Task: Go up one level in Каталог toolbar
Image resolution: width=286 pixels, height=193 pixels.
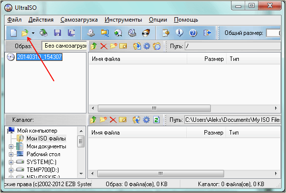Action: 93,120
